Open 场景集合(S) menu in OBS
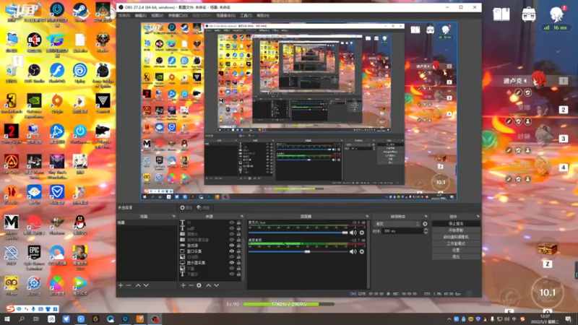 pyautogui.click(x=225, y=15)
